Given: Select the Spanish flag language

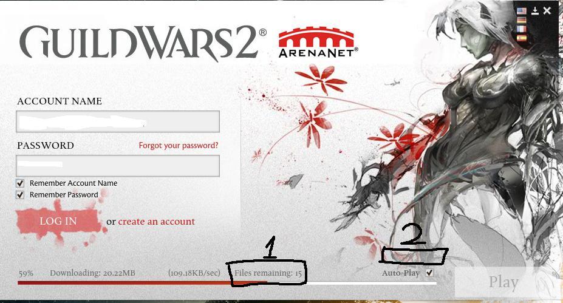Looking at the screenshot, I should click(522, 38).
